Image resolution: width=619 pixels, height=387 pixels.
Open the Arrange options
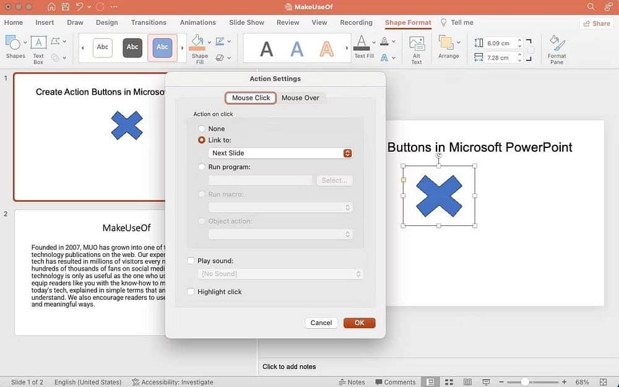448,46
